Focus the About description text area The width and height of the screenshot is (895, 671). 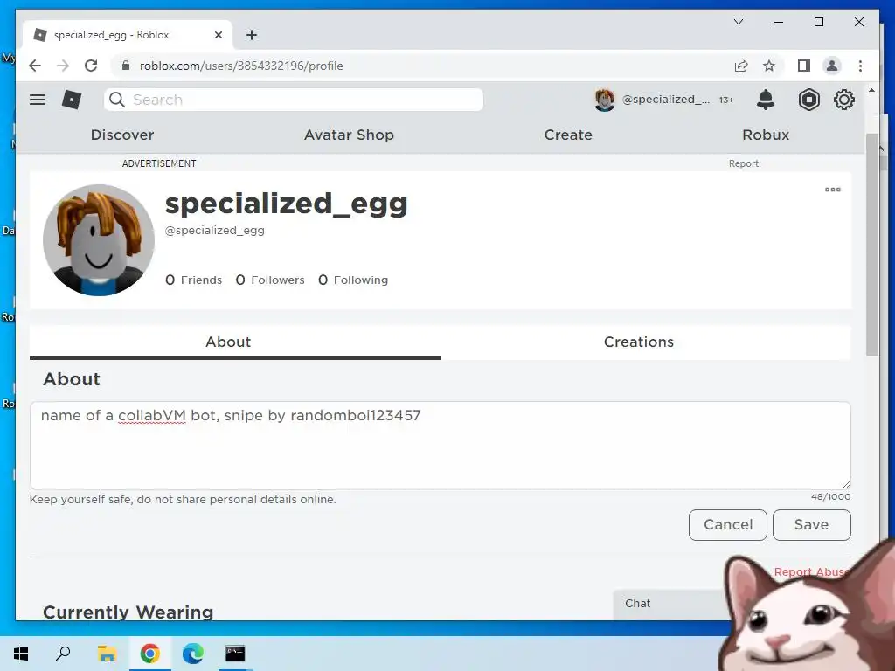click(441, 446)
